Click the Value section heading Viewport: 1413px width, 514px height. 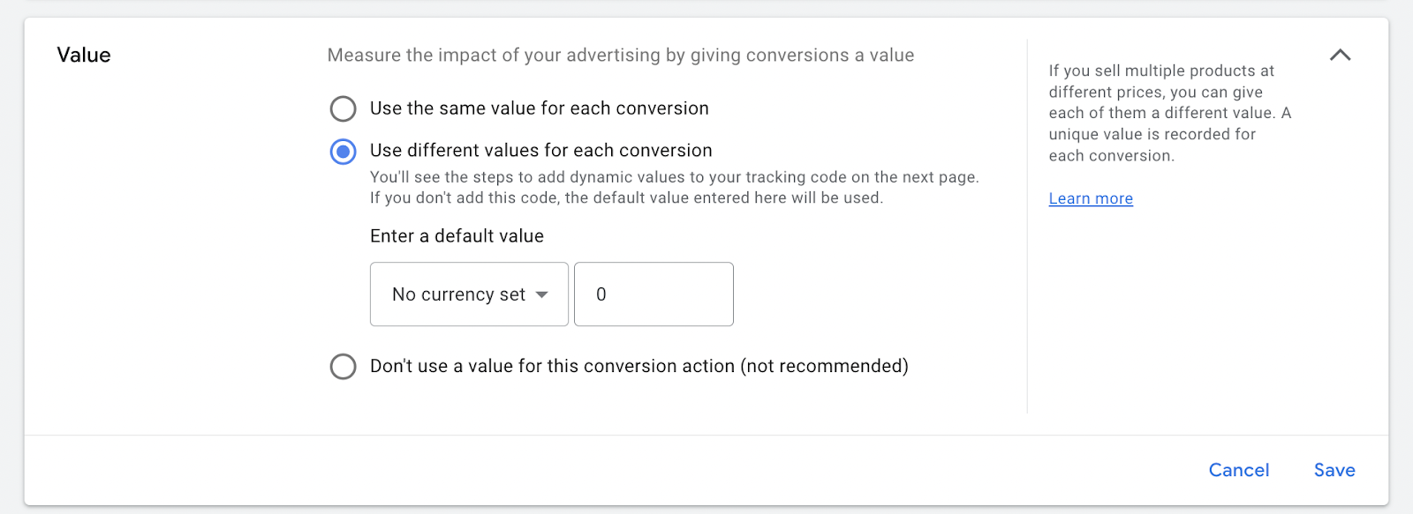(84, 55)
